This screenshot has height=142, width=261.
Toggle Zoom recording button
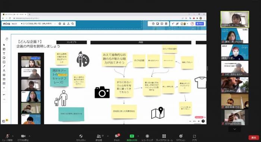tap(147, 136)
